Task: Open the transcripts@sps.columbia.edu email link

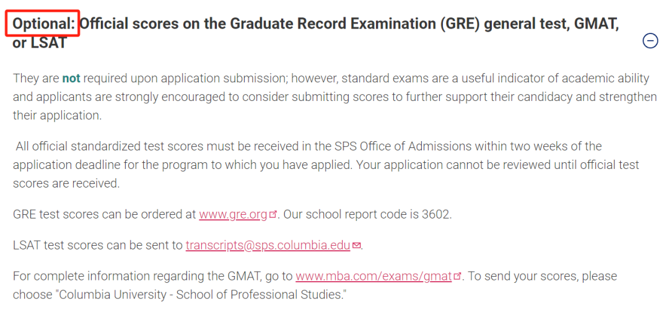Action: click(268, 245)
